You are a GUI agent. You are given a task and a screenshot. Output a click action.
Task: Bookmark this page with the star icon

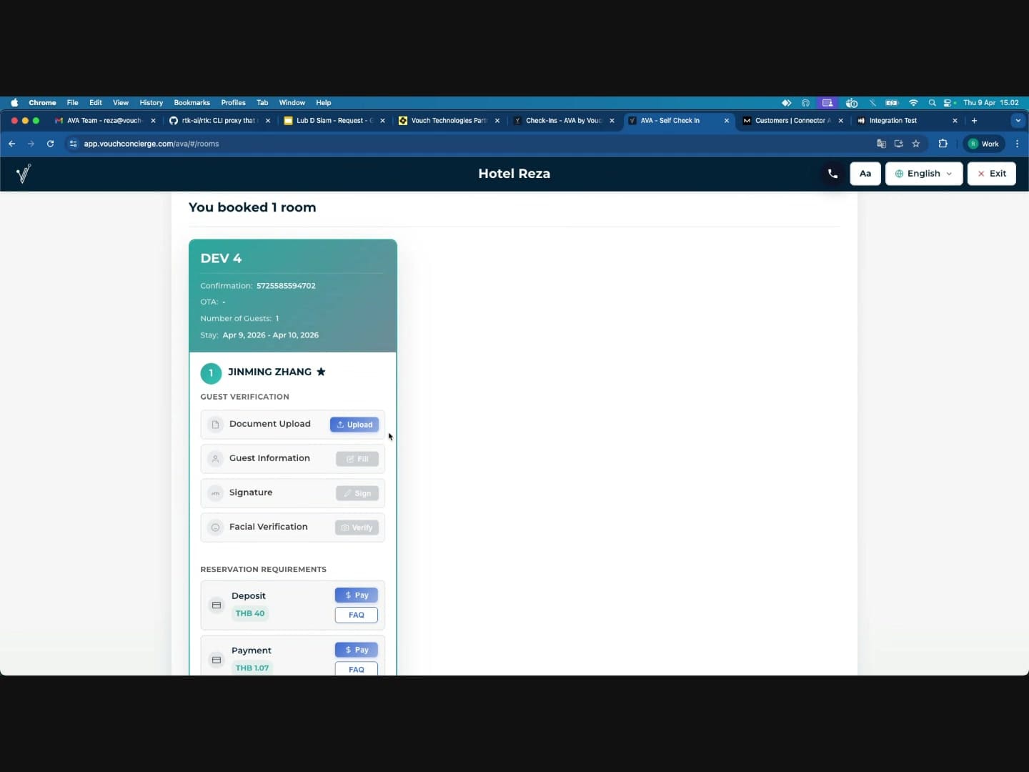[x=917, y=144]
